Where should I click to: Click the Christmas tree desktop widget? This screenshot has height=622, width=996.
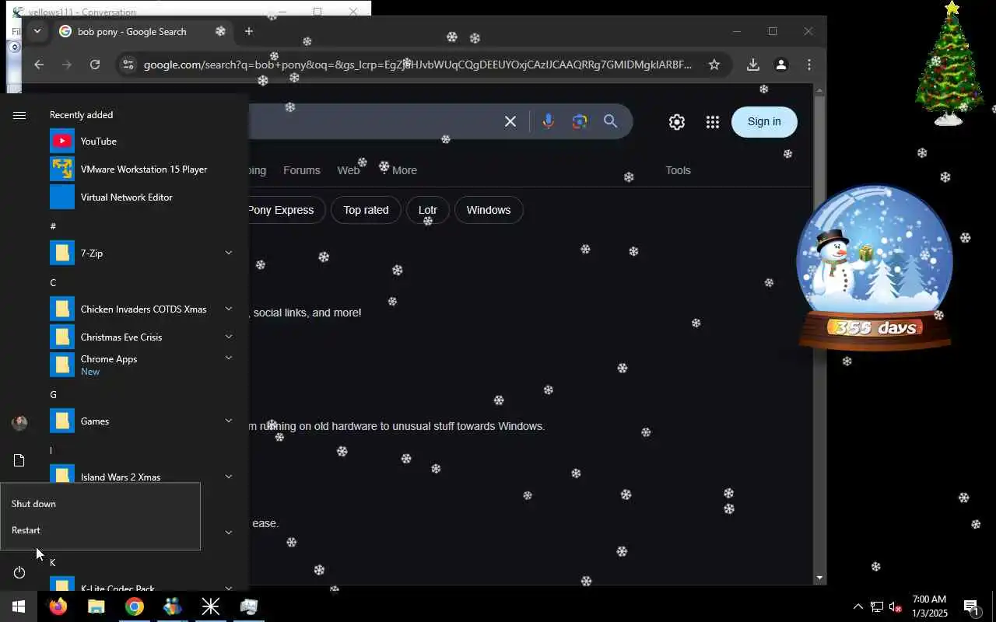tap(949, 64)
